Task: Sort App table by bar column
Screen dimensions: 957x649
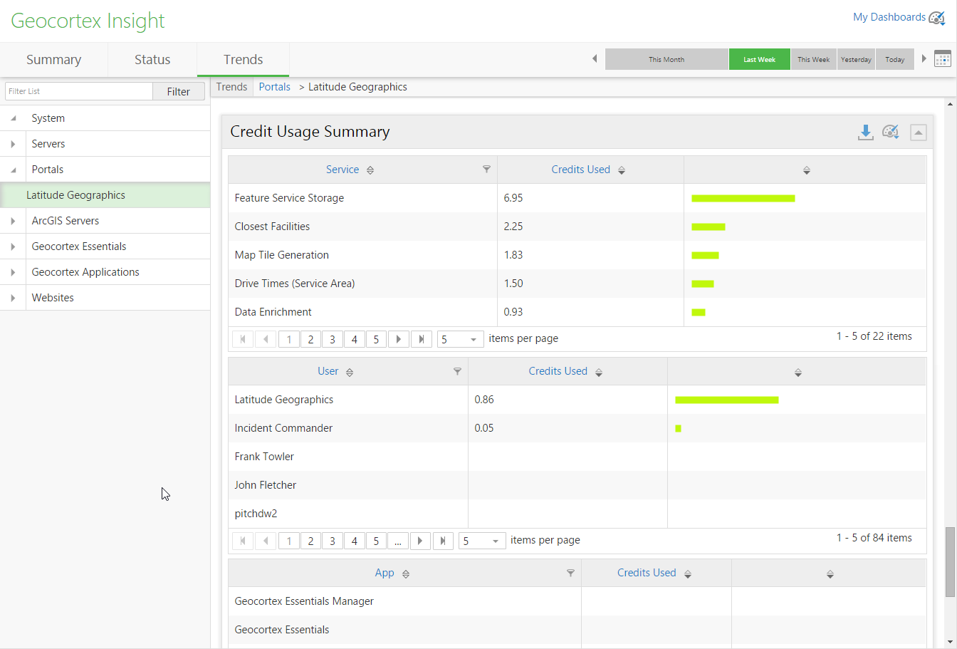Action: [x=830, y=573]
